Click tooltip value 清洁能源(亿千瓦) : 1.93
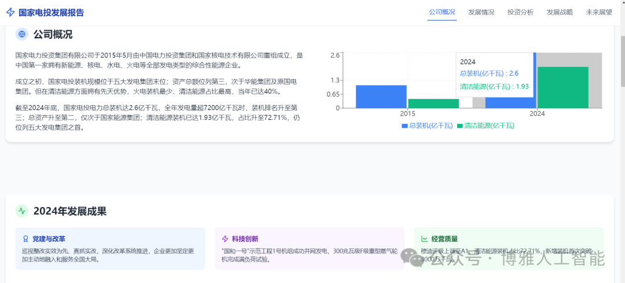The image size is (625, 283). coord(494,85)
